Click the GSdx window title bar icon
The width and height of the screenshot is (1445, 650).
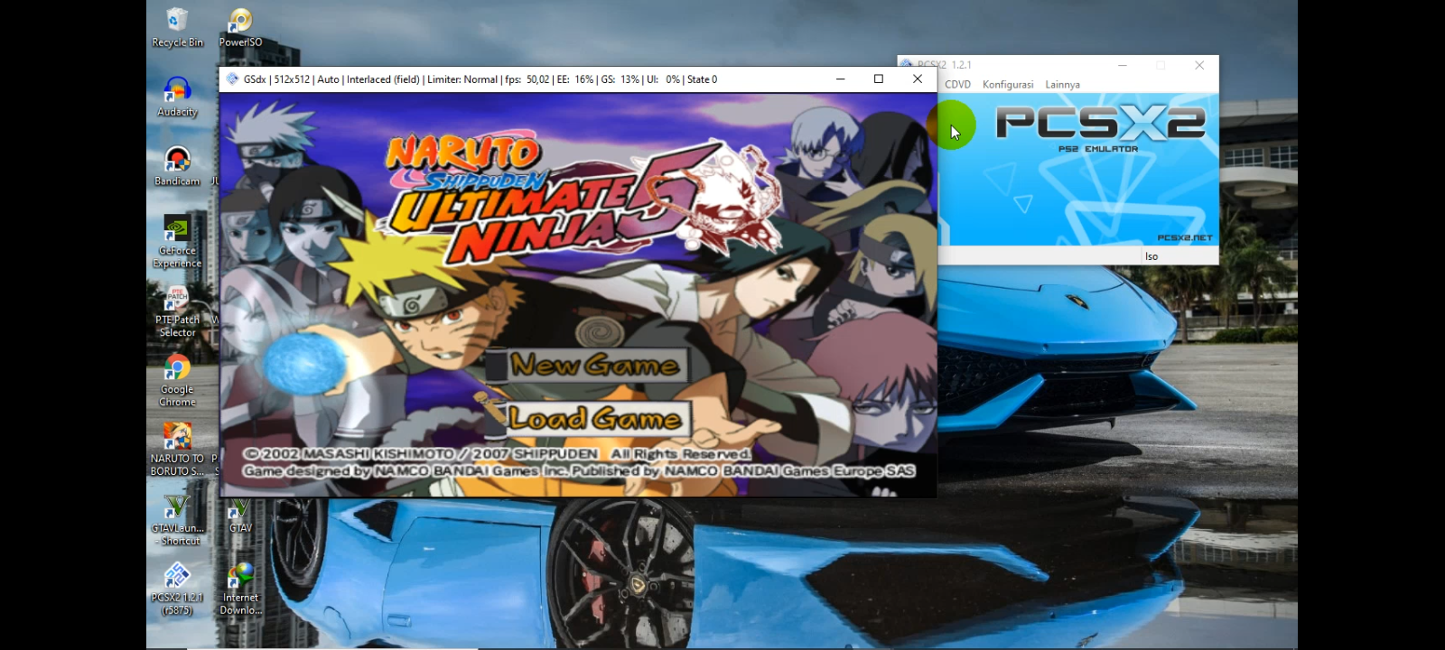(x=232, y=79)
